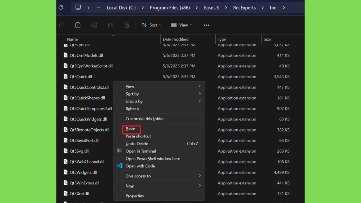Click the 3,543 KB size cell

click(282, 76)
